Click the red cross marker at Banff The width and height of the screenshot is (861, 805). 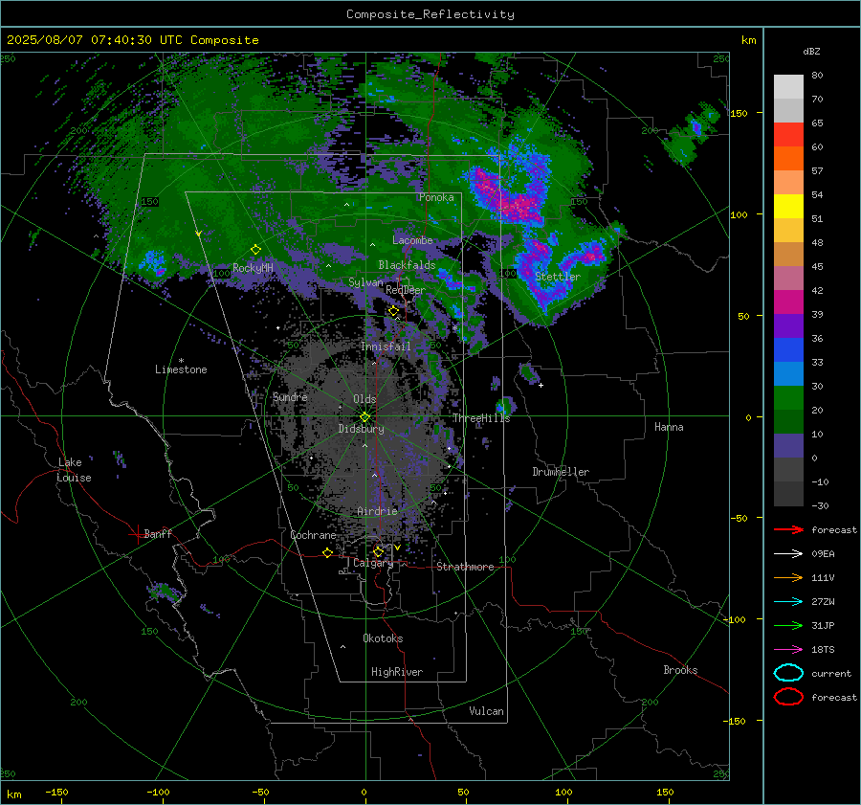tap(137, 534)
